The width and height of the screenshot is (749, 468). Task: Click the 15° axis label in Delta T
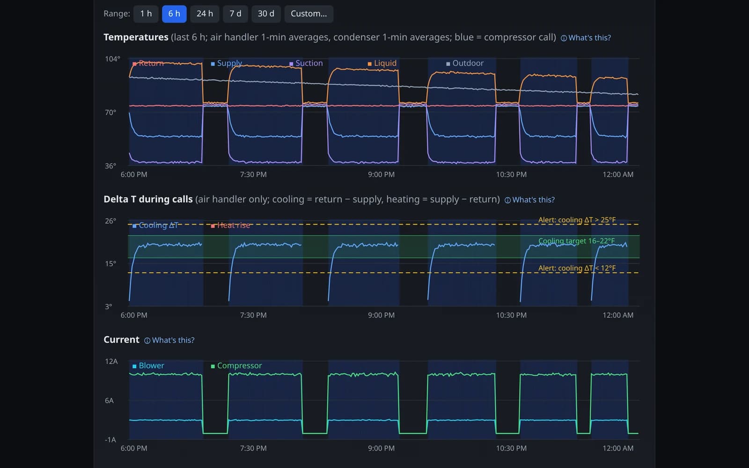point(110,263)
